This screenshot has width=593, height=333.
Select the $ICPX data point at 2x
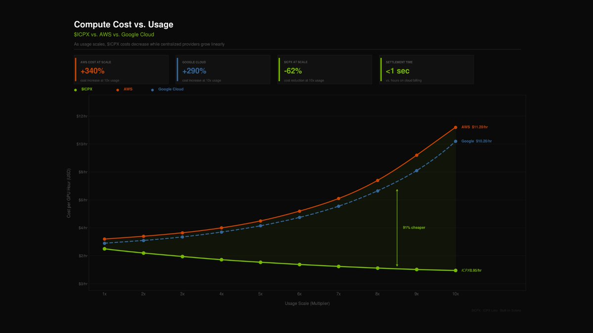(143, 253)
